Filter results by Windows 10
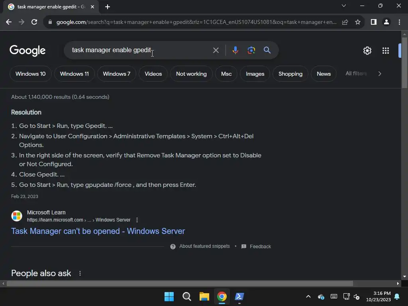 click(30, 74)
